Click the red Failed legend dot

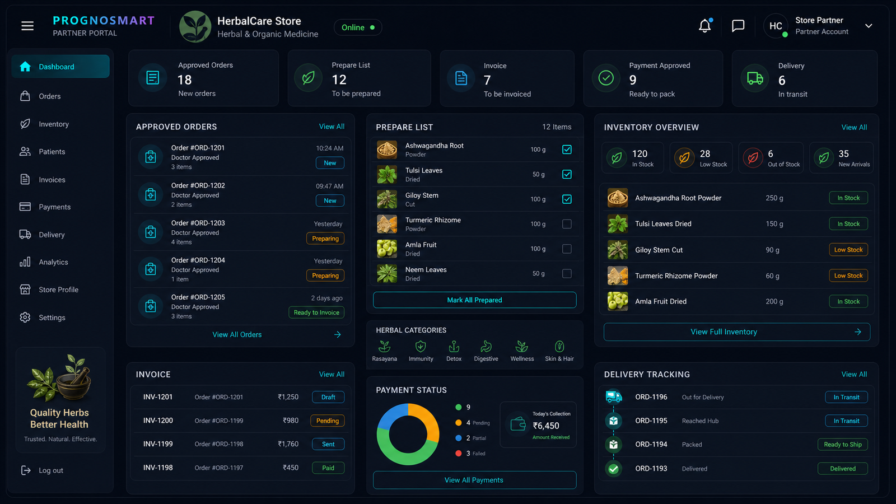point(459,454)
